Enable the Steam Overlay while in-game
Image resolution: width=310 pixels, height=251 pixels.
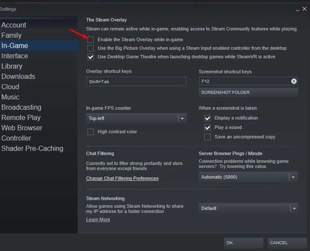pyautogui.click(x=91, y=40)
